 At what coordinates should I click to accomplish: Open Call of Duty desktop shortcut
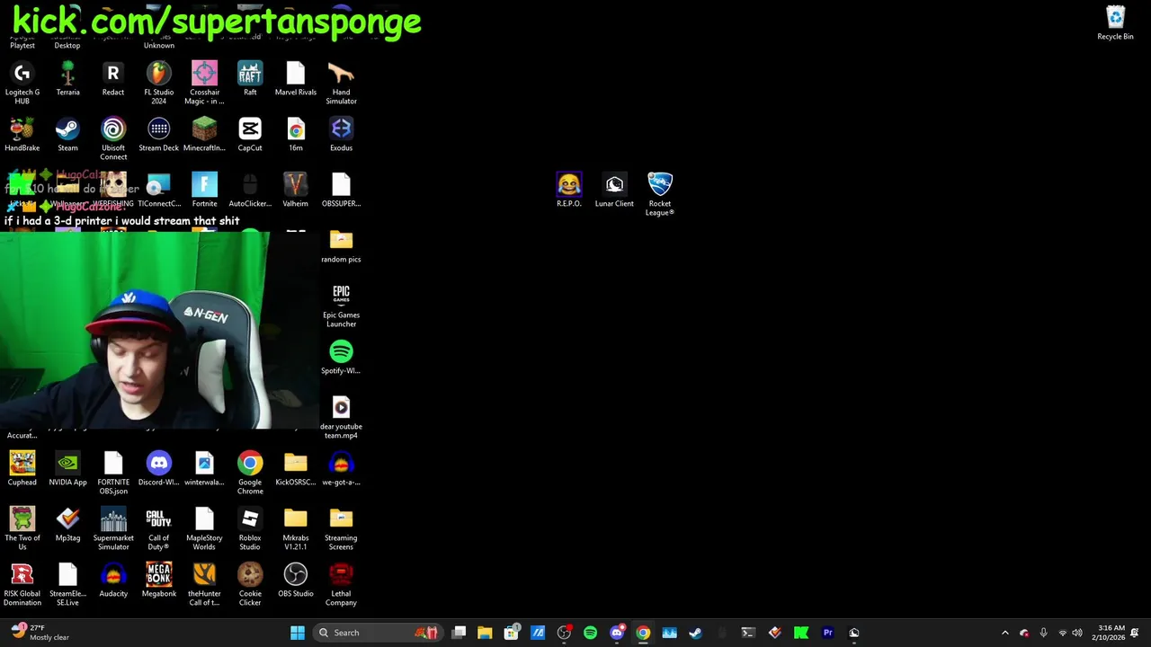pyautogui.click(x=158, y=529)
